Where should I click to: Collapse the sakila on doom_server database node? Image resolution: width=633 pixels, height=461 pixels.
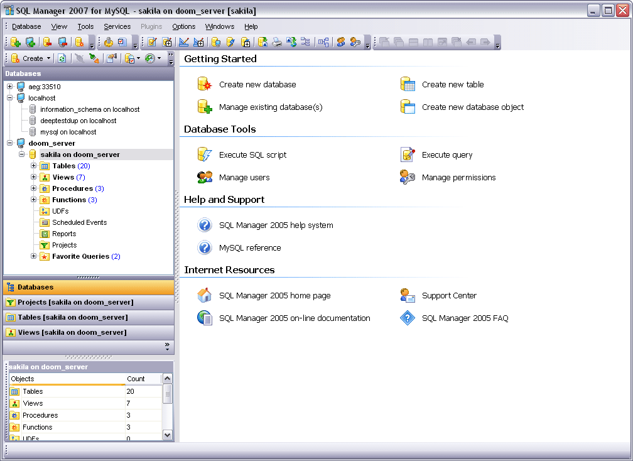(22, 155)
